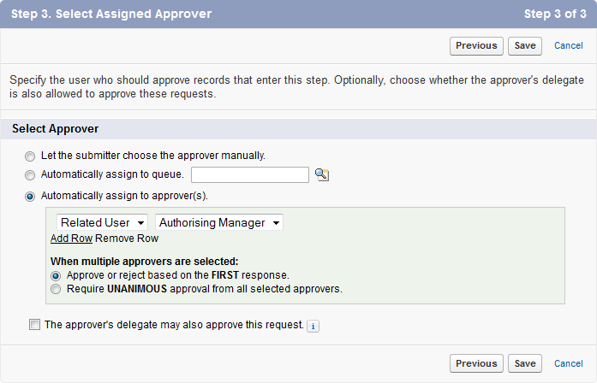Select 'Automatically assign to approver(s)' radio button
This screenshot has width=597, height=383.
pos(31,196)
